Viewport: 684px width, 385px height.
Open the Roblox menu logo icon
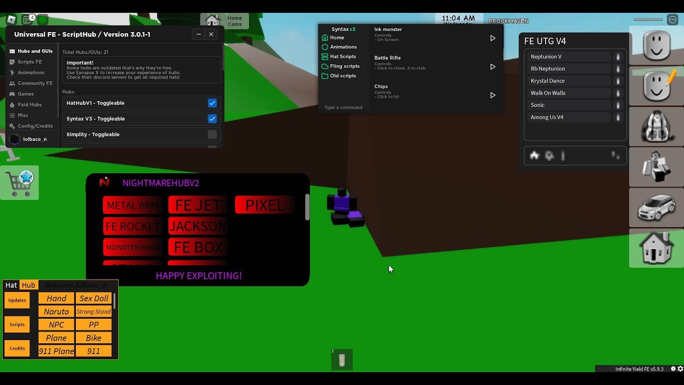click(x=11, y=20)
